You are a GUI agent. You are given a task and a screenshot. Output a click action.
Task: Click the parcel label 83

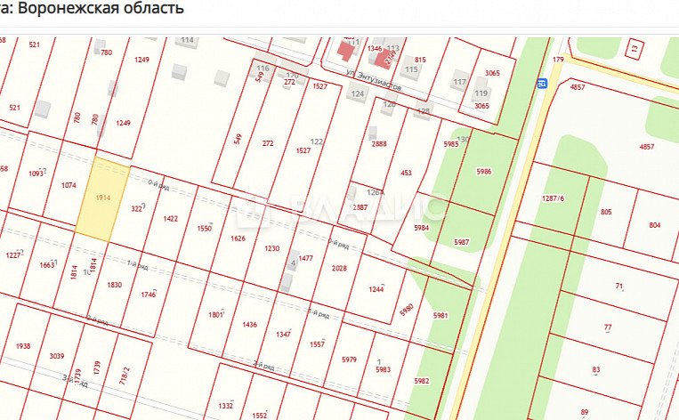(596, 370)
